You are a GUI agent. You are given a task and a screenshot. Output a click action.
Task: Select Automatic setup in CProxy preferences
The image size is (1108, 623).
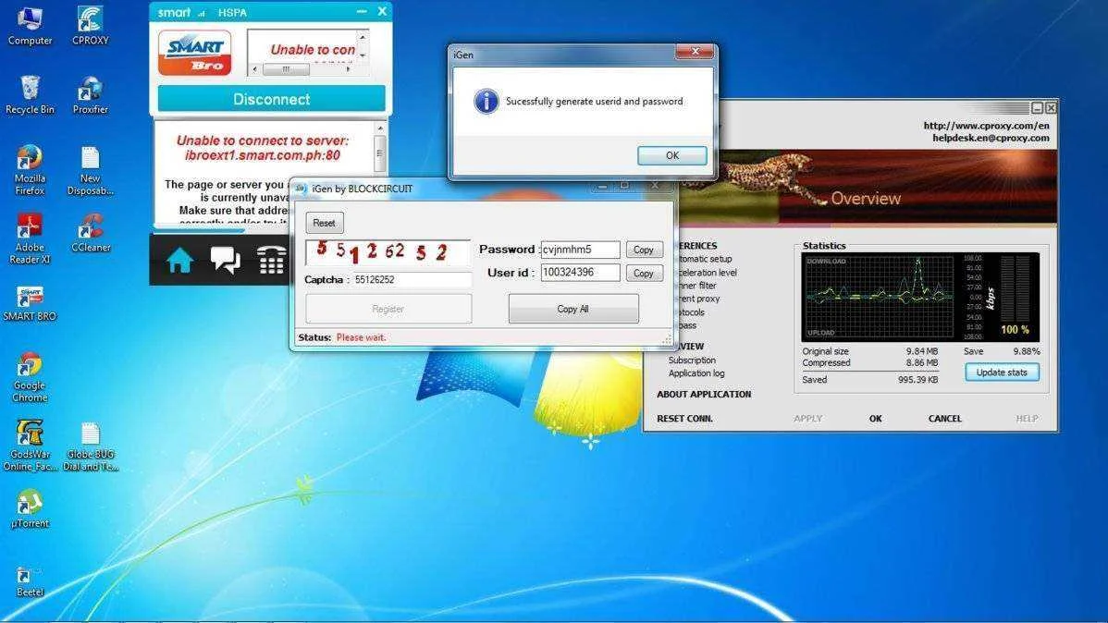705,259
